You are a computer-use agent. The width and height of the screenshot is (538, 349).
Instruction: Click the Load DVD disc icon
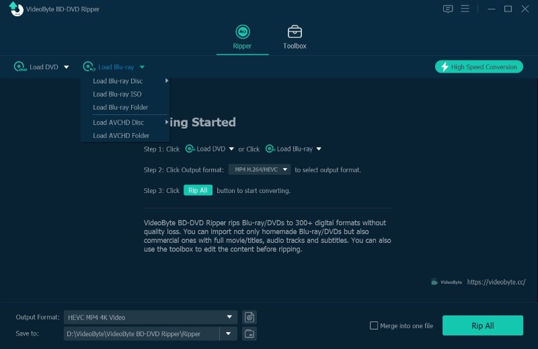click(20, 67)
